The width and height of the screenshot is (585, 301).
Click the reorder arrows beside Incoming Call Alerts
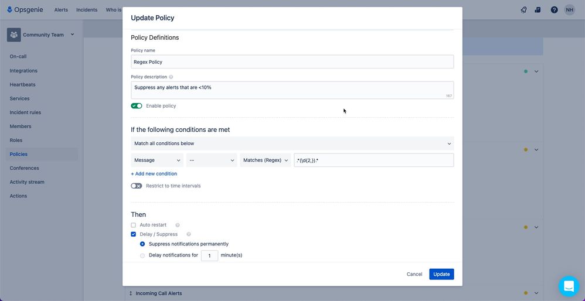coord(131,293)
